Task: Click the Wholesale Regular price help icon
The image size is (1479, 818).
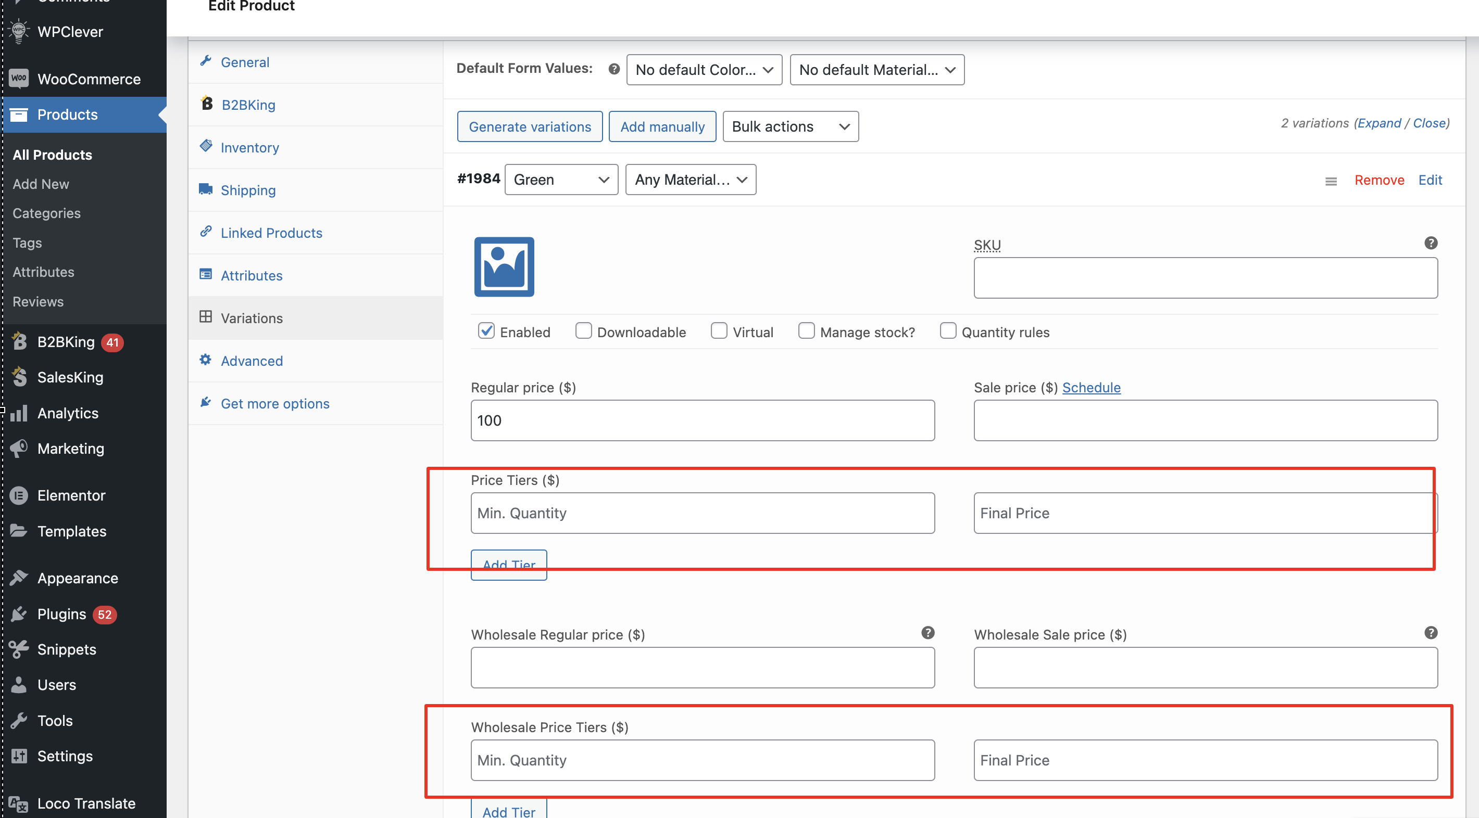Action: tap(928, 633)
